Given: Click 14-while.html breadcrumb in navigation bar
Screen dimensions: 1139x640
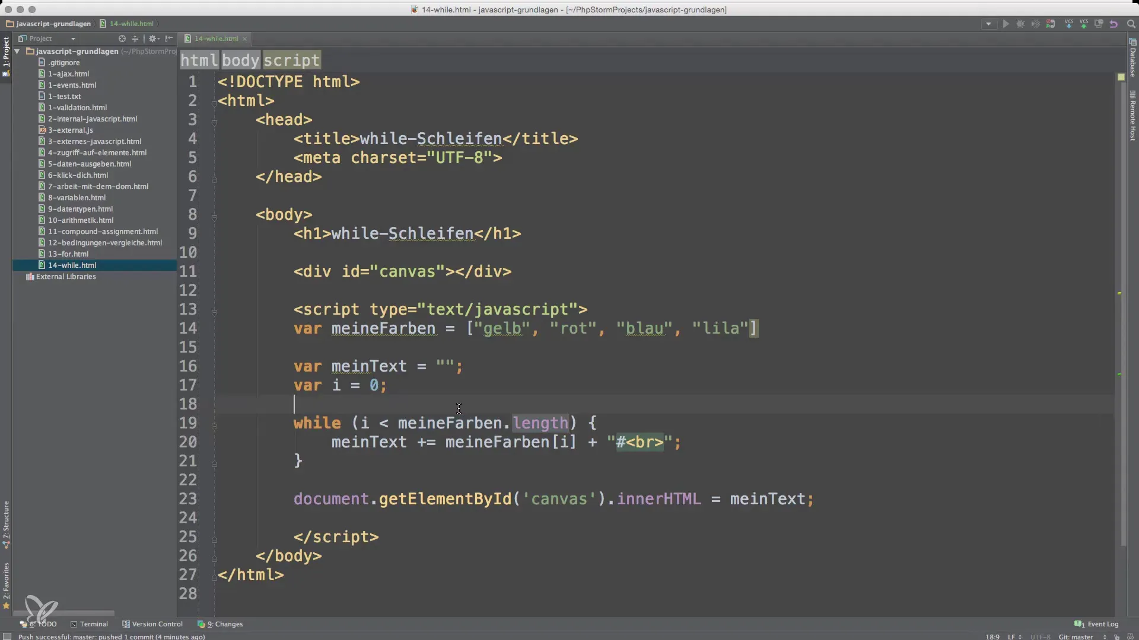Looking at the screenshot, I should point(127,24).
